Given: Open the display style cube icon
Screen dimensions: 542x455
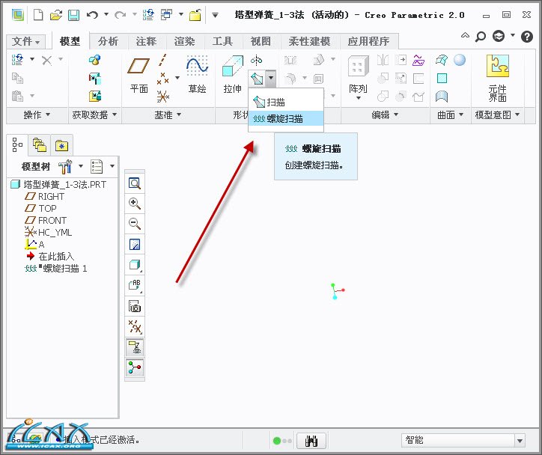Looking at the screenshot, I should click(135, 265).
